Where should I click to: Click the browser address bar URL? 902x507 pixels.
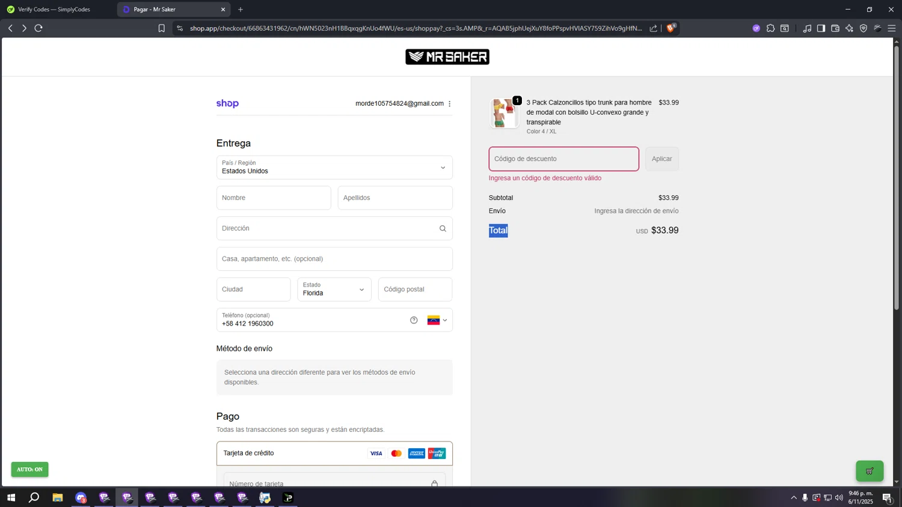click(415, 28)
